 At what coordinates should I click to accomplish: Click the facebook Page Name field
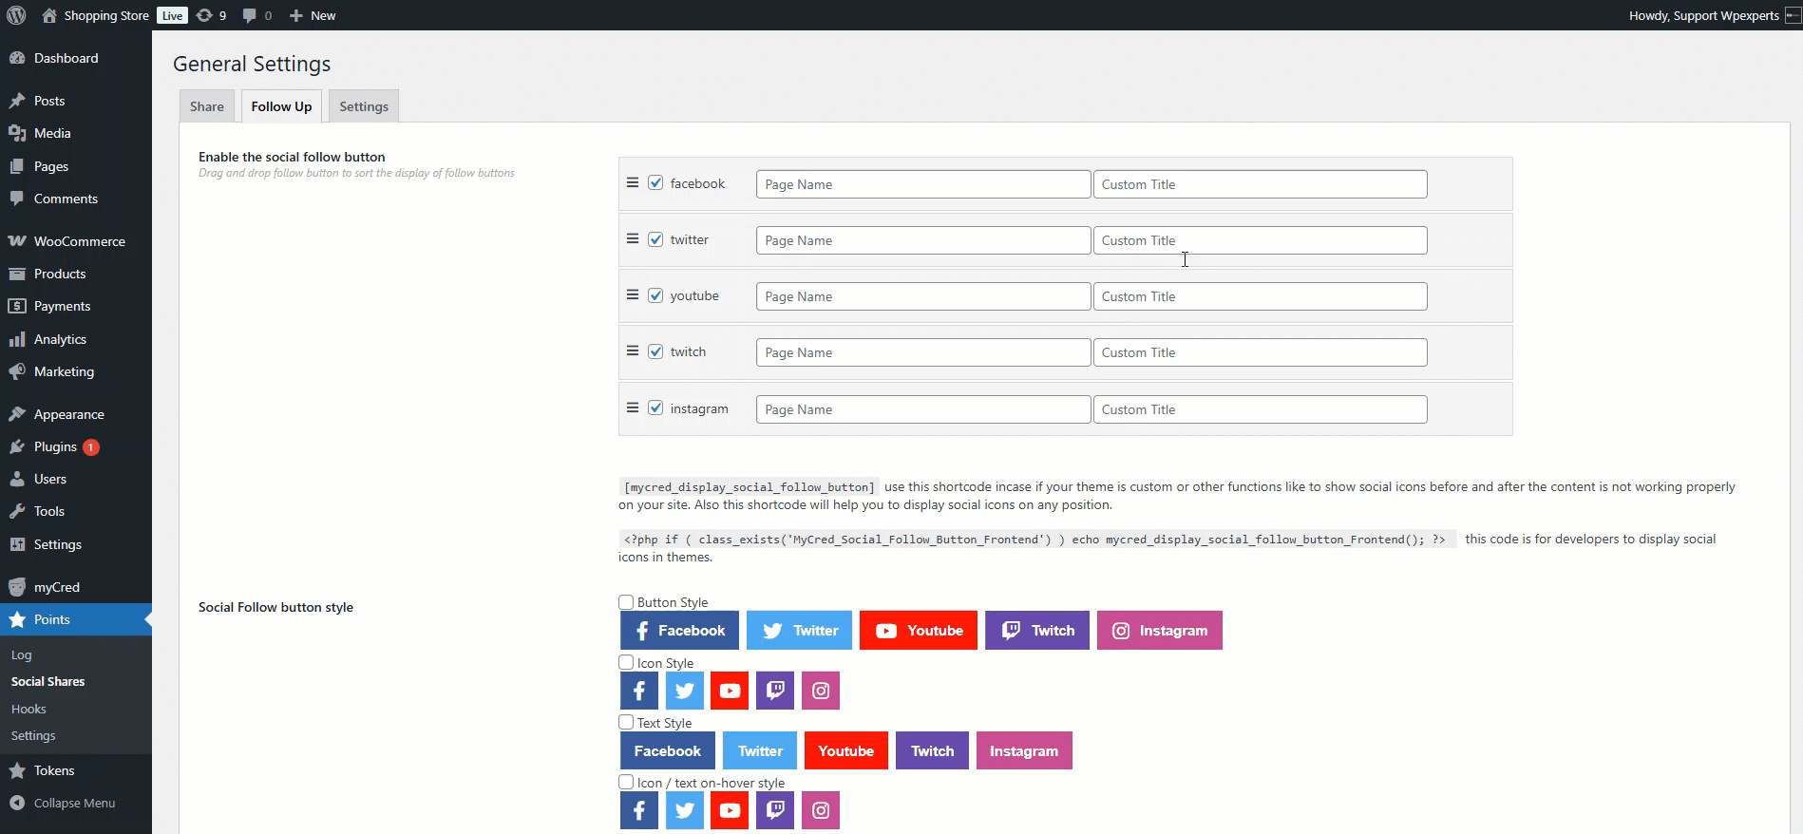tap(922, 184)
